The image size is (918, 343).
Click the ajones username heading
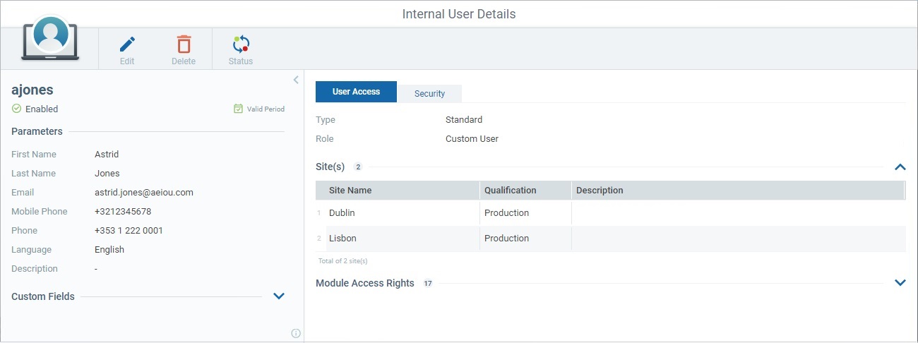coord(32,90)
